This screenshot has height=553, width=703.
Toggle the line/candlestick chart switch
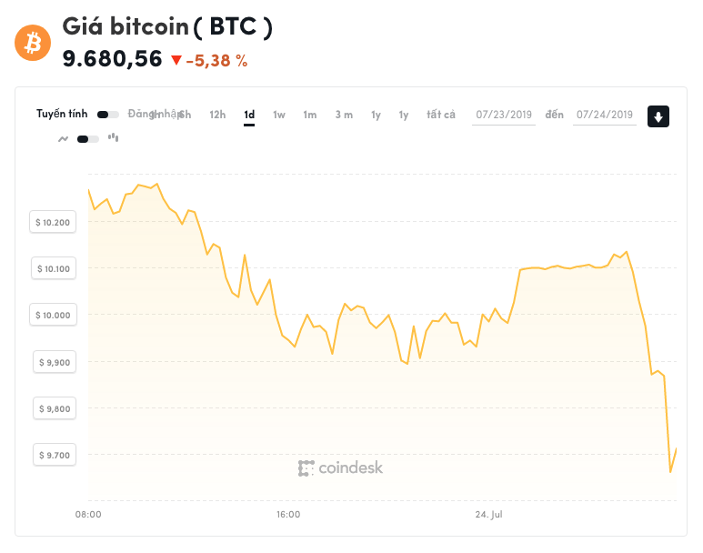point(88,139)
